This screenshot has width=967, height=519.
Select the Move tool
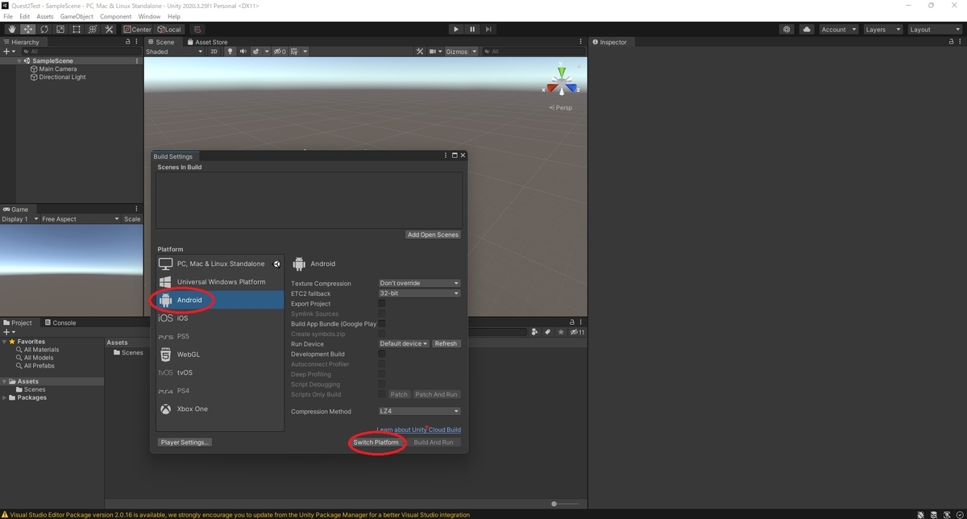coord(28,29)
